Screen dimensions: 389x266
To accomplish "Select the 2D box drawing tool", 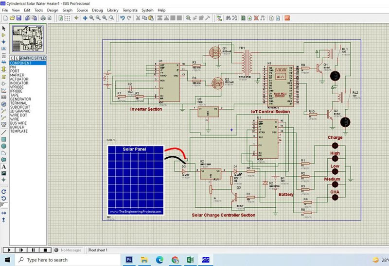I will (x=4, y=139).
